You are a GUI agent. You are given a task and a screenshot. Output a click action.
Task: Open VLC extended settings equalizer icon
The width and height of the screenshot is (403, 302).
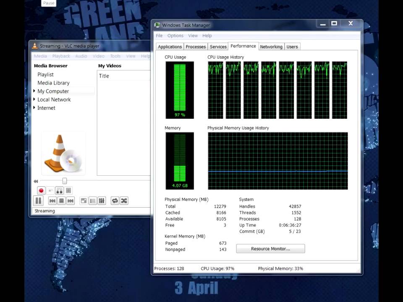point(102,201)
